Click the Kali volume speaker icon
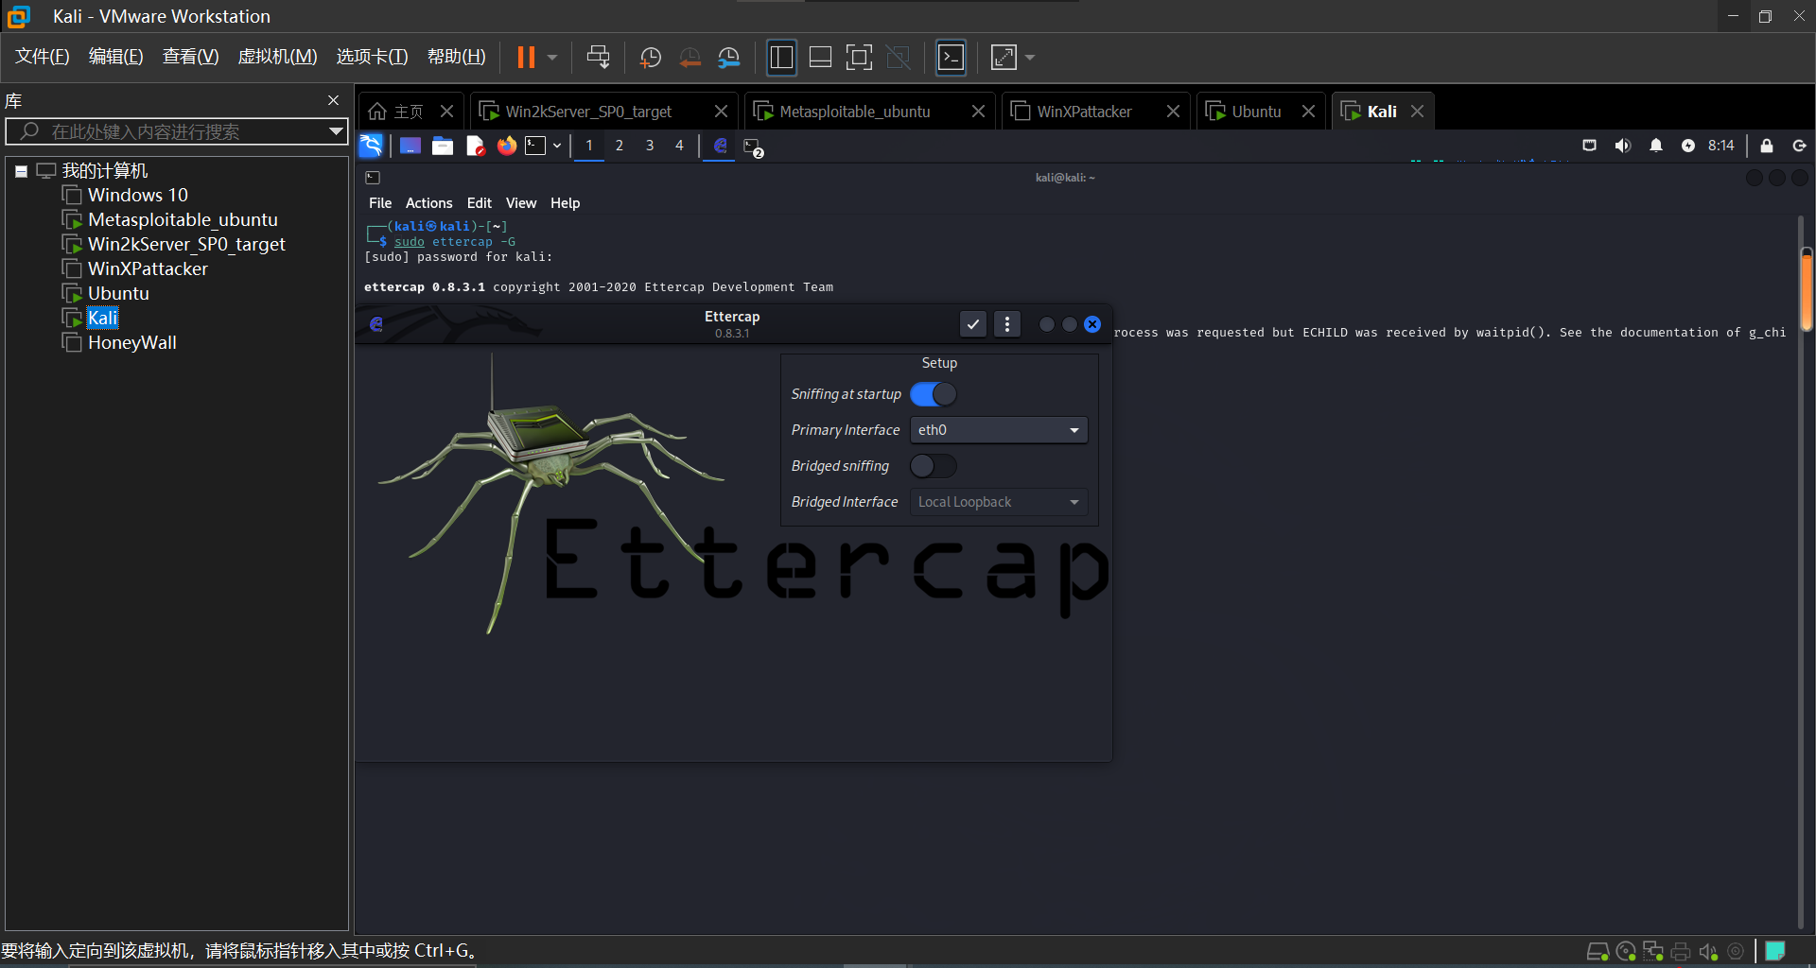Viewport: 1816px width, 968px height. 1623,146
